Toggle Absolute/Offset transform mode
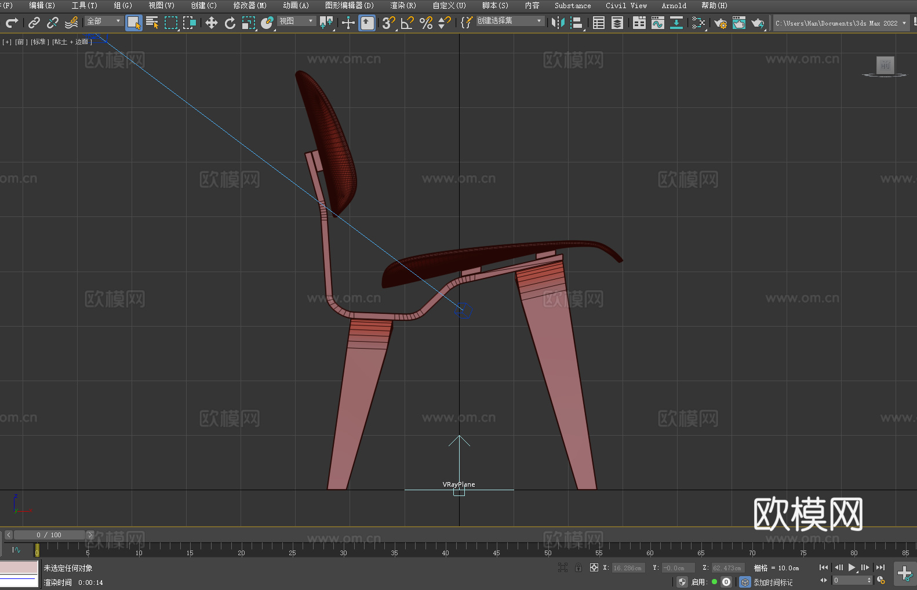The height and width of the screenshot is (590, 917). click(x=594, y=567)
